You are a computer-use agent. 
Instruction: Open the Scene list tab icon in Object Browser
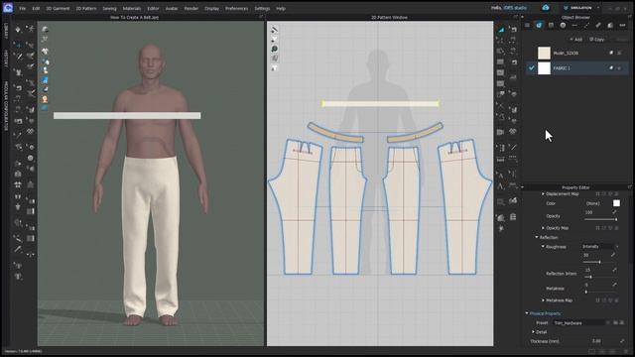pyautogui.click(x=527, y=25)
